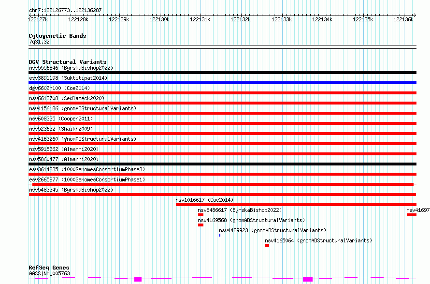The image size is (430, 284).
Task: Click esv3614835 (1000GenomesConsortiumPhase3) label
Action: (x=87, y=169)
